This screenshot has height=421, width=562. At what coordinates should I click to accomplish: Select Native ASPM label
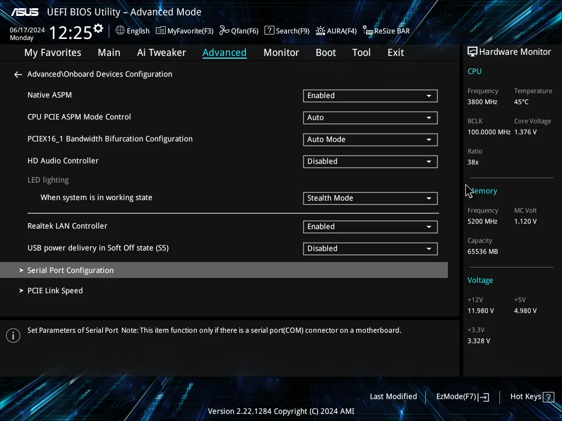(x=49, y=95)
